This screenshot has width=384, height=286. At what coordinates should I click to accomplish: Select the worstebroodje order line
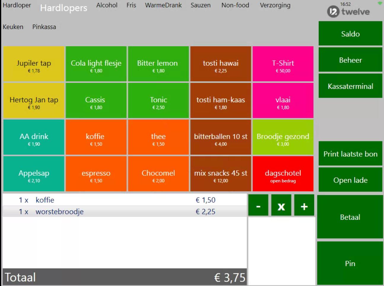tap(125, 212)
